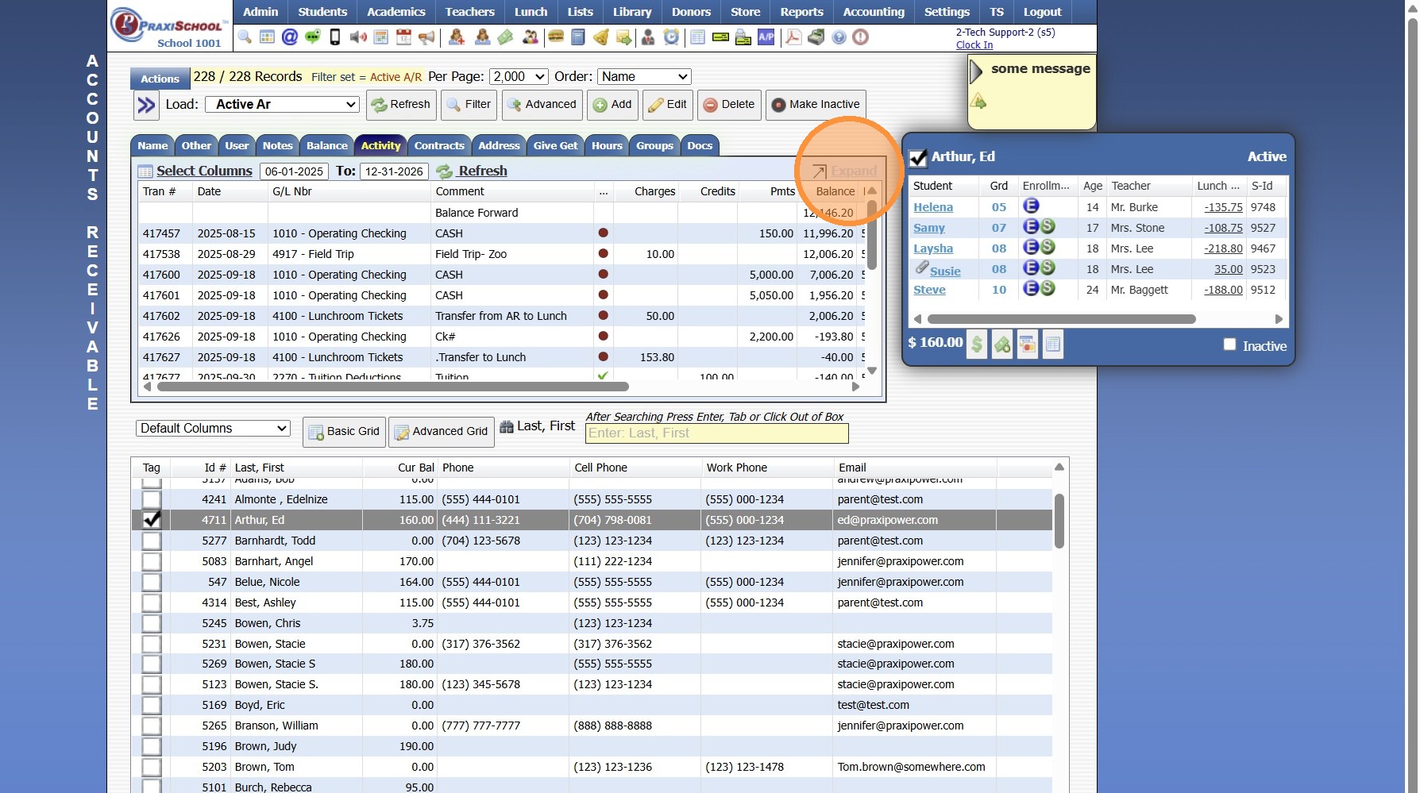Image resolution: width=1420 pixels, height=793 pixels.
Task: Tick the tag checkbox for Barnhardt, Todd
Action: [x=151, y=541]
